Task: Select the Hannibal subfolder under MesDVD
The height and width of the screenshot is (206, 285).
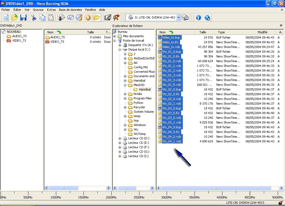Action: [x=144, y=89]
